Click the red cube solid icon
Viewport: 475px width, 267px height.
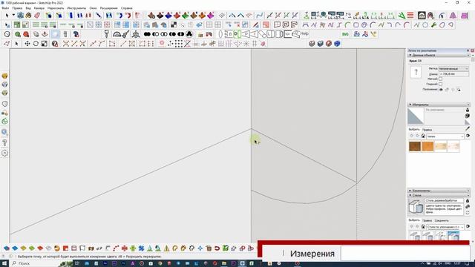tap(329, 44)
